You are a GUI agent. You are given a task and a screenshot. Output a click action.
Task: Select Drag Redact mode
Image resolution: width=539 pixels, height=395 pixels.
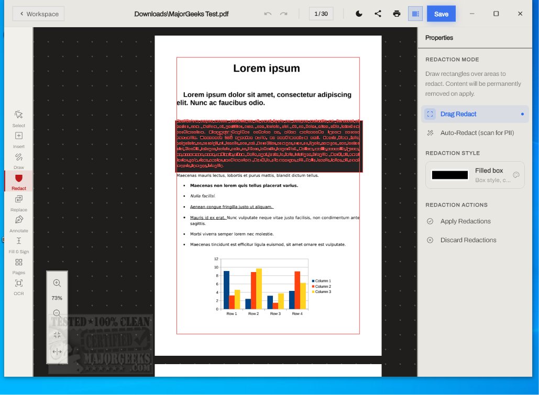(x=475, y=114)
